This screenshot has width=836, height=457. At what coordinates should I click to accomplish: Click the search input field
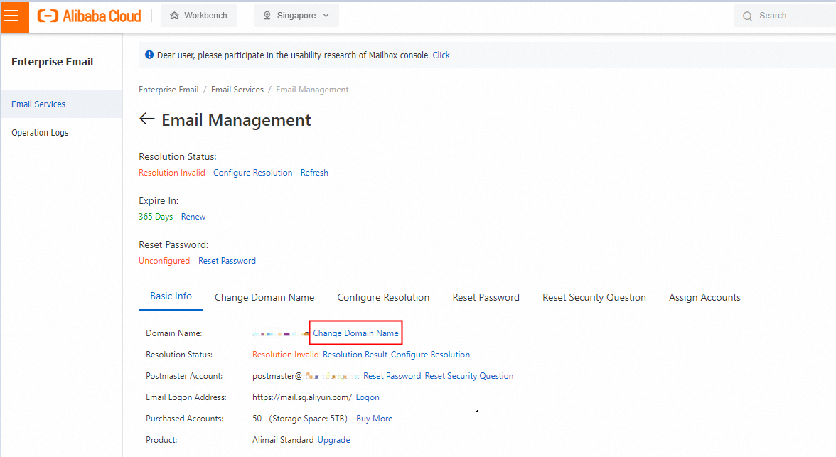793,16
